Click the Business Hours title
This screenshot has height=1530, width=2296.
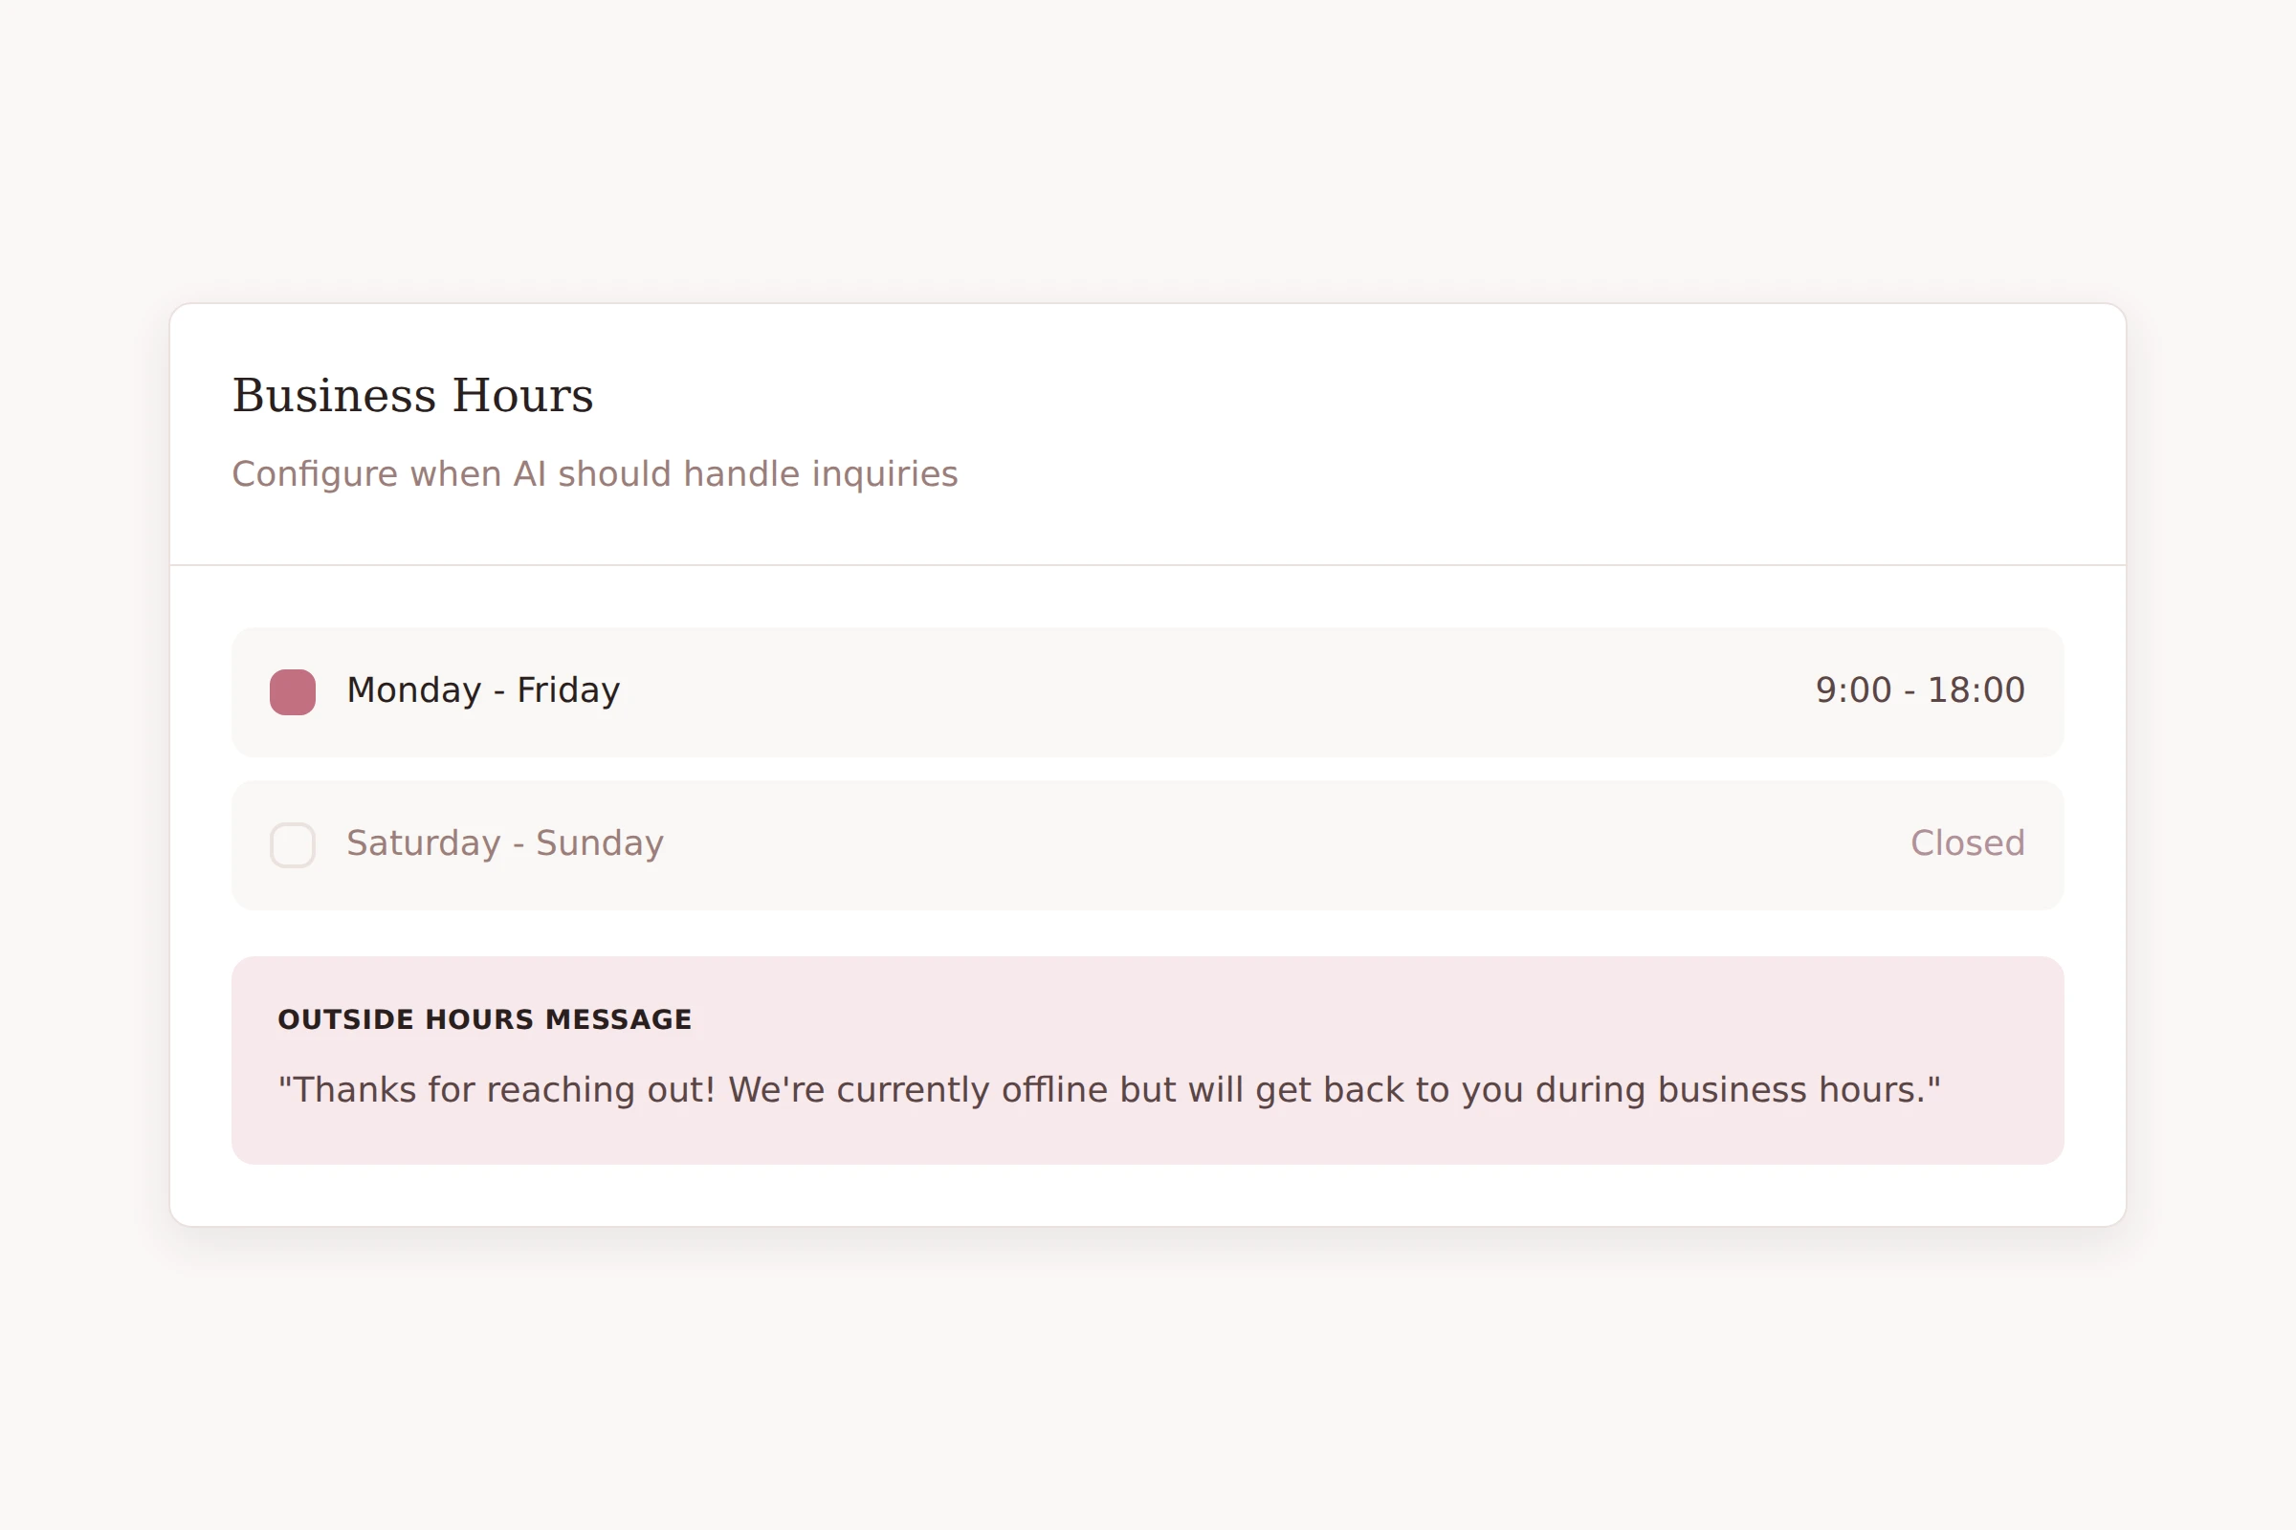pos(413,395)
